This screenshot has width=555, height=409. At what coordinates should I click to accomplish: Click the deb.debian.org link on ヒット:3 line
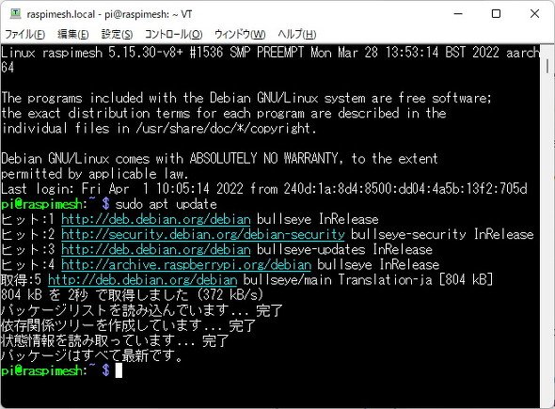[x=156, y=250]
